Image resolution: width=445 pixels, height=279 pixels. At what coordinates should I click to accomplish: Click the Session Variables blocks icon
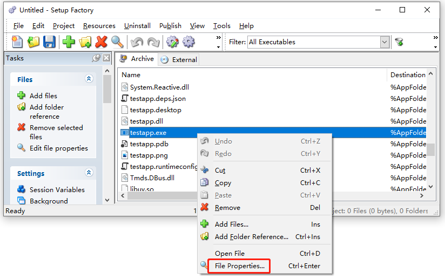click(x=21, y=189)
